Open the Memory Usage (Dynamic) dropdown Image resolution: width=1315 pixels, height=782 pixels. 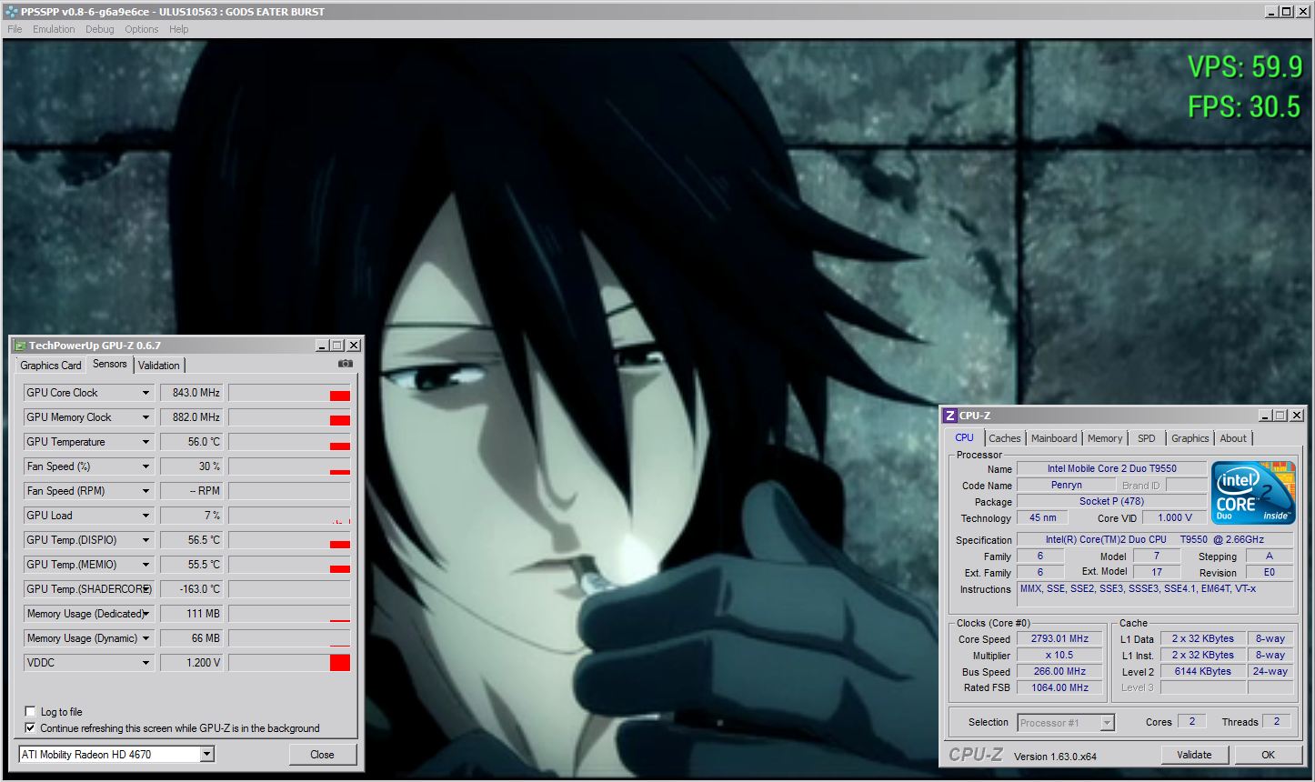(x=145, y=638)
